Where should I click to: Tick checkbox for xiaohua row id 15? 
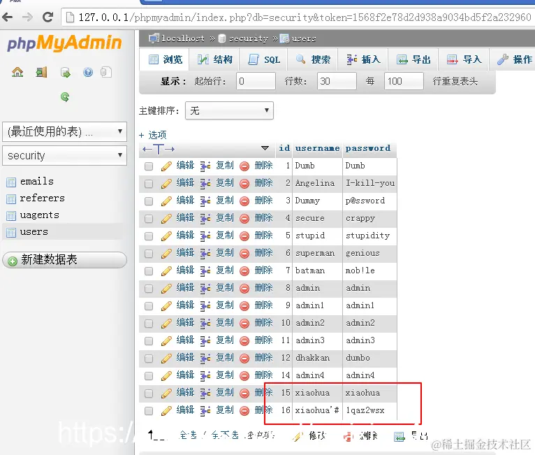149,393
